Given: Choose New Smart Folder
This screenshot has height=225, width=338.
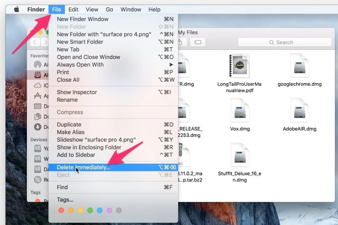Looking at the screenshot, I should (x=113, y=42).
